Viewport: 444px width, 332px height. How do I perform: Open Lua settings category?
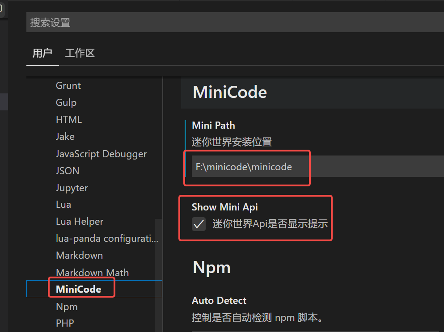pyautogui.click(x=63, y=204)
